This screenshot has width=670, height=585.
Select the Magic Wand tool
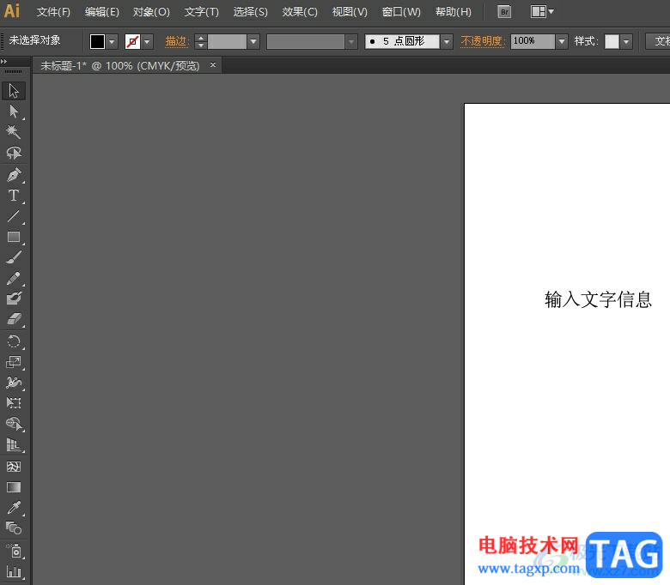tap(14, 132)
